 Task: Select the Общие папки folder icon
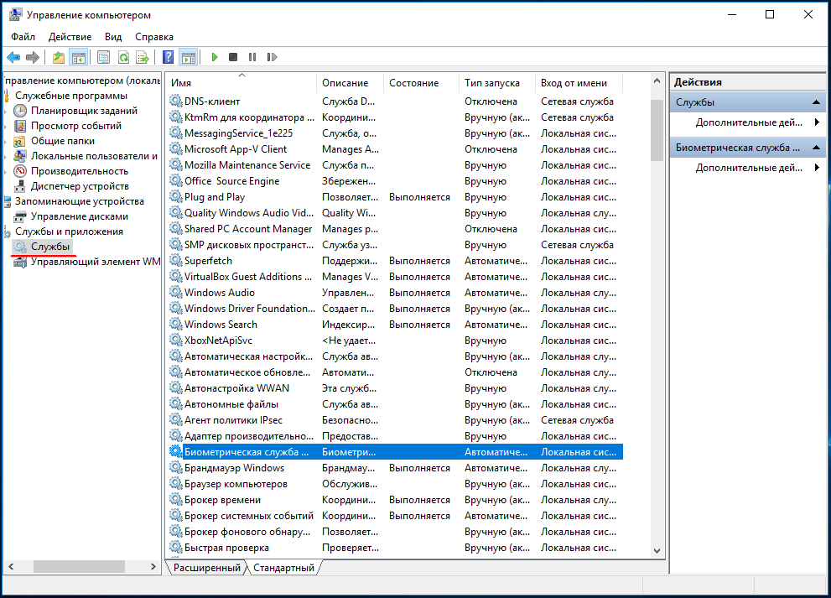point(20,141)
